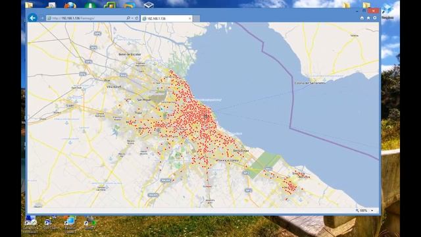Minimize the browser window
The width and height of the screenshot is (421, 237).
click(357, 11)
